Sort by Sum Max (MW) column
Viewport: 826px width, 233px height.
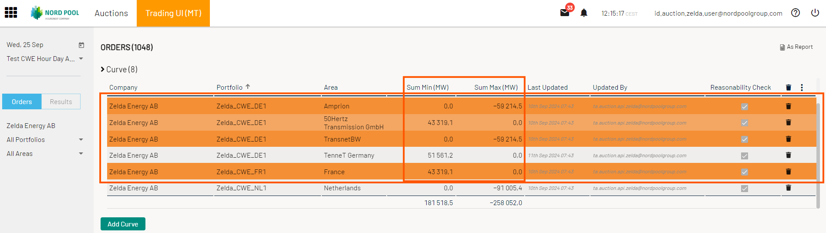496,88
